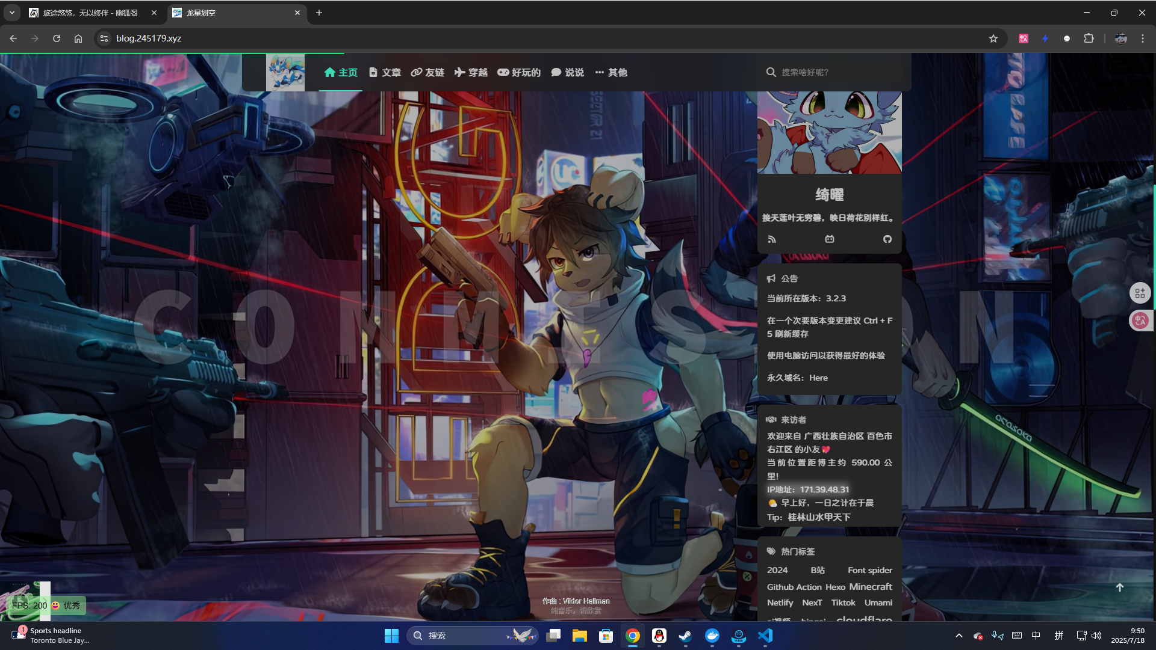Click the pink translate floating button
1156x650 pixels.
(x=1140, y=320)
